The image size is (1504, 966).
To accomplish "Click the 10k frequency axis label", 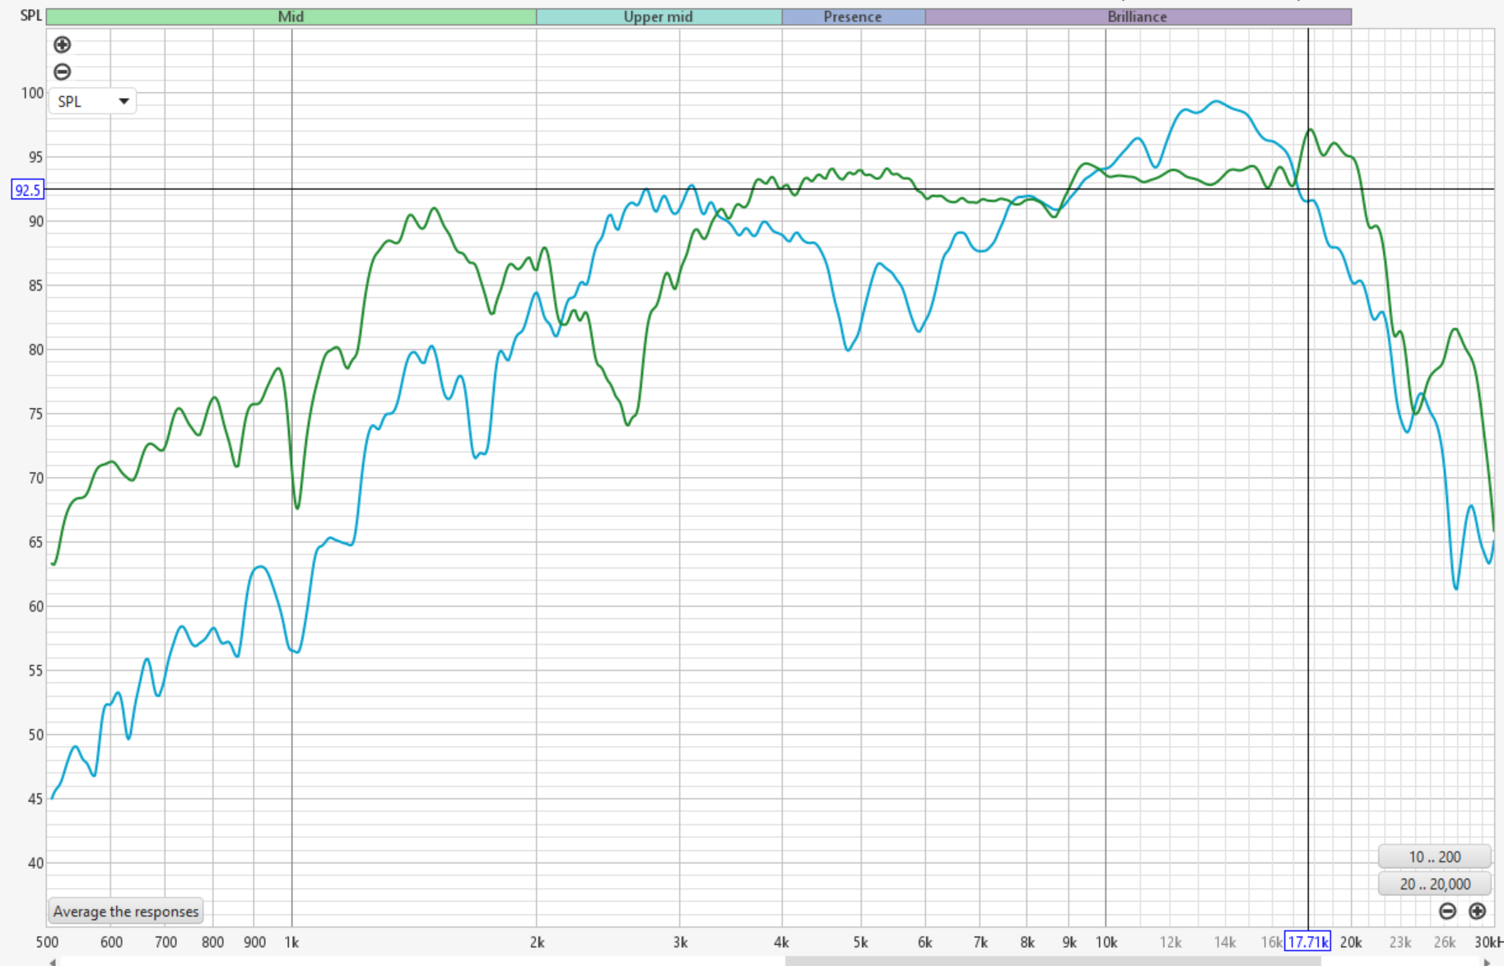I will click(x=1106, y=942).
